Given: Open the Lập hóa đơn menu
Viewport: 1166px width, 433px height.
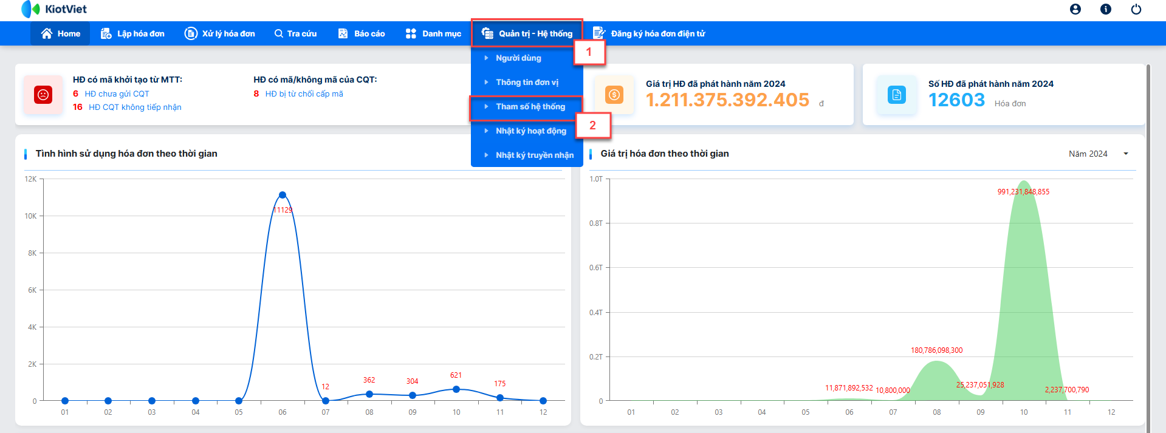Looking at the screenshot, I should pos(132,33).
